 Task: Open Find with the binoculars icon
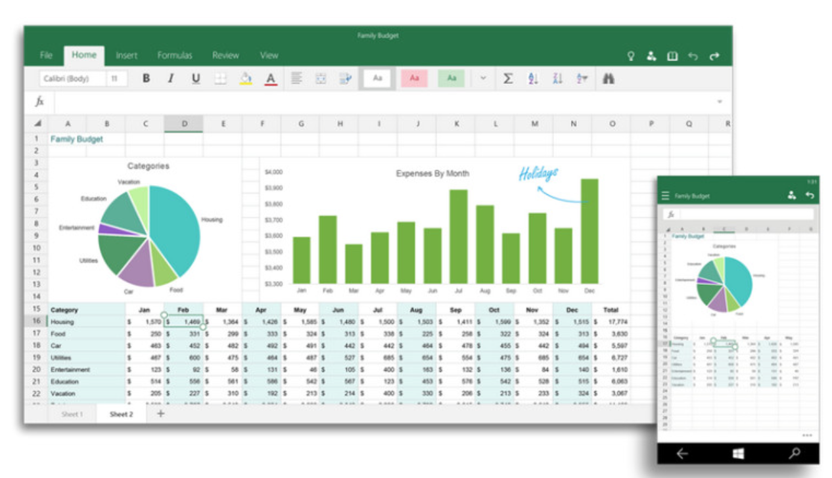point(609,79)
